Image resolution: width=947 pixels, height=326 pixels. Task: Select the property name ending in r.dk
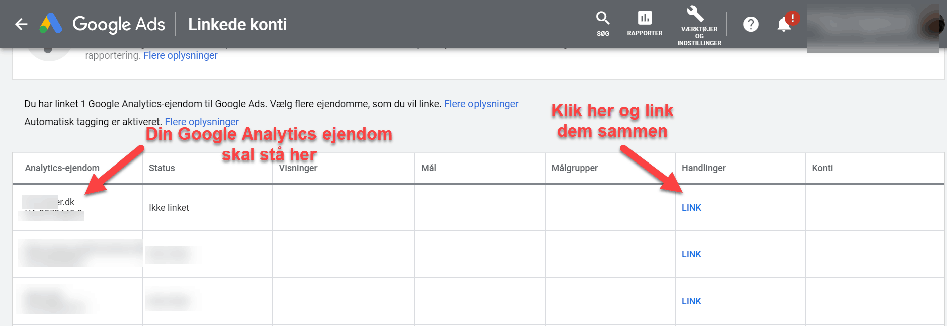(x=48, y=202)
